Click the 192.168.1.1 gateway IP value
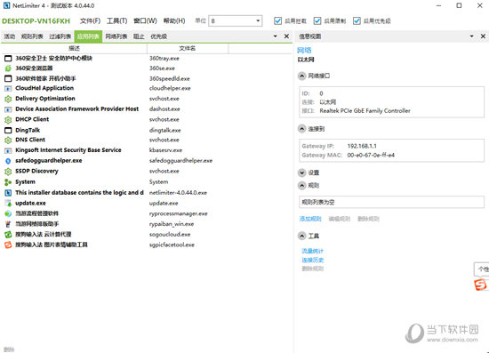 point(362,146)
